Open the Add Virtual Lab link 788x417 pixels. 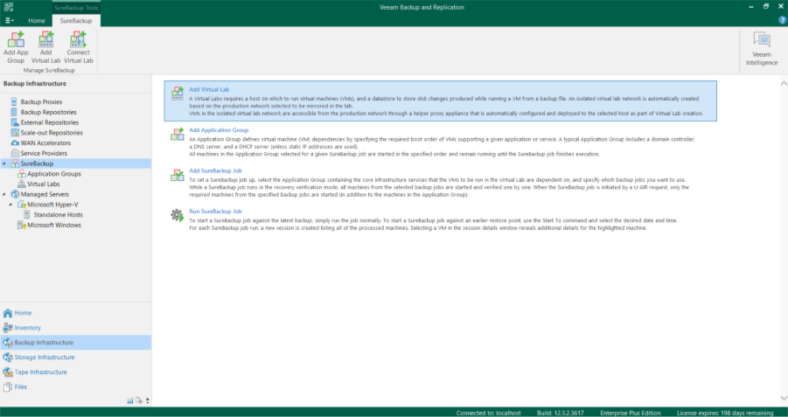click(x=209, y=89)
